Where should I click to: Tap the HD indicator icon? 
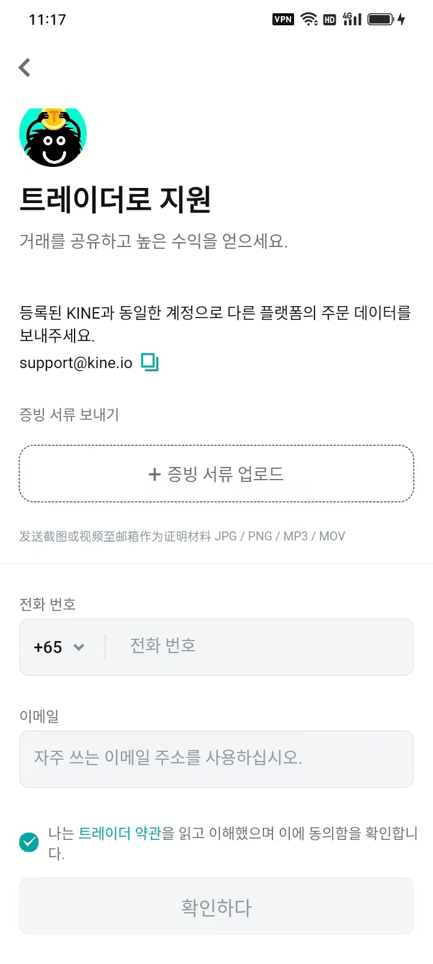click(330, 20)
